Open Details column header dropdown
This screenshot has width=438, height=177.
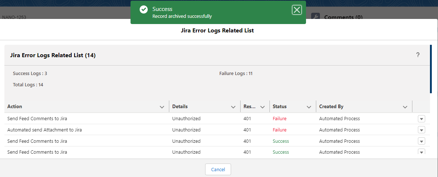(233, 107)
